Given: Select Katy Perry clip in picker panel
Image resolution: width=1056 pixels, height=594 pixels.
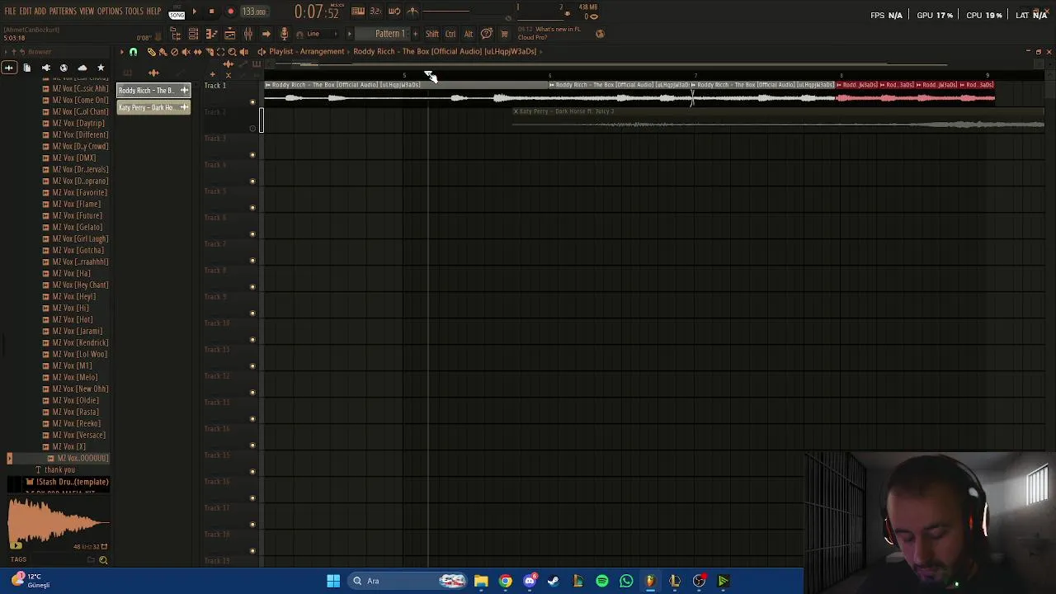Looking at the screenshot, I should click(x=153, y=107).
